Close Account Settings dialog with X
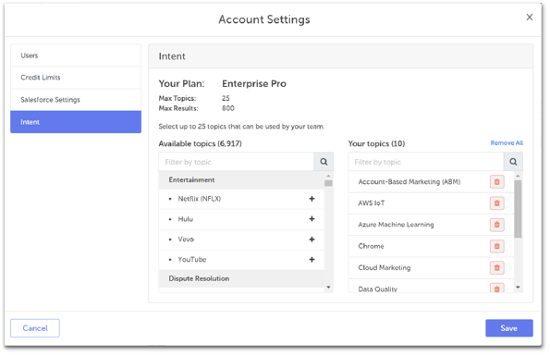550x356 pixels. point(530,18)
